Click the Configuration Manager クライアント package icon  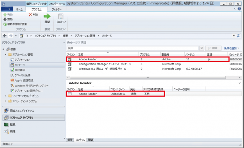point(69,64)
